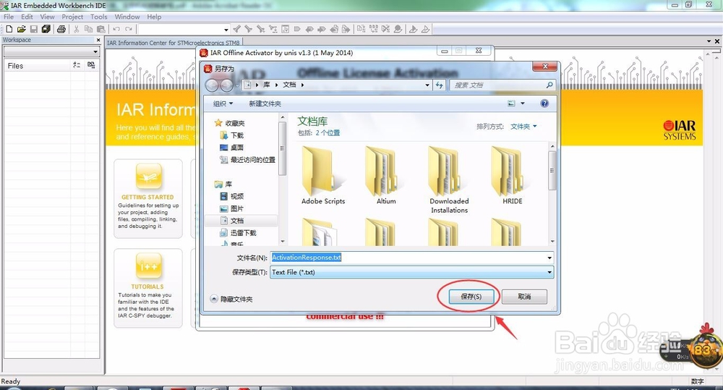Open the Window menu
Screen dimensions: 723x390
coord(127,17)
